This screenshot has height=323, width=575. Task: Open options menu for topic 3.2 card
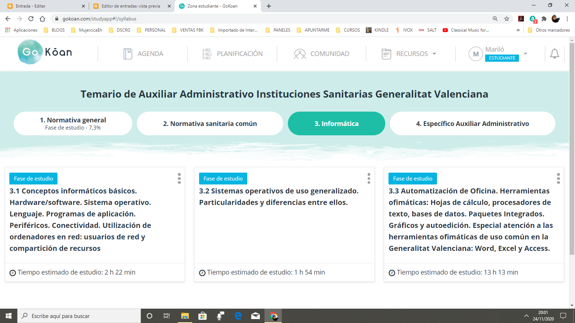[369, 178]
